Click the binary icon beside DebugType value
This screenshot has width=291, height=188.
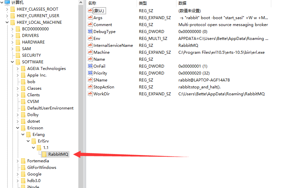coord(90,31)
